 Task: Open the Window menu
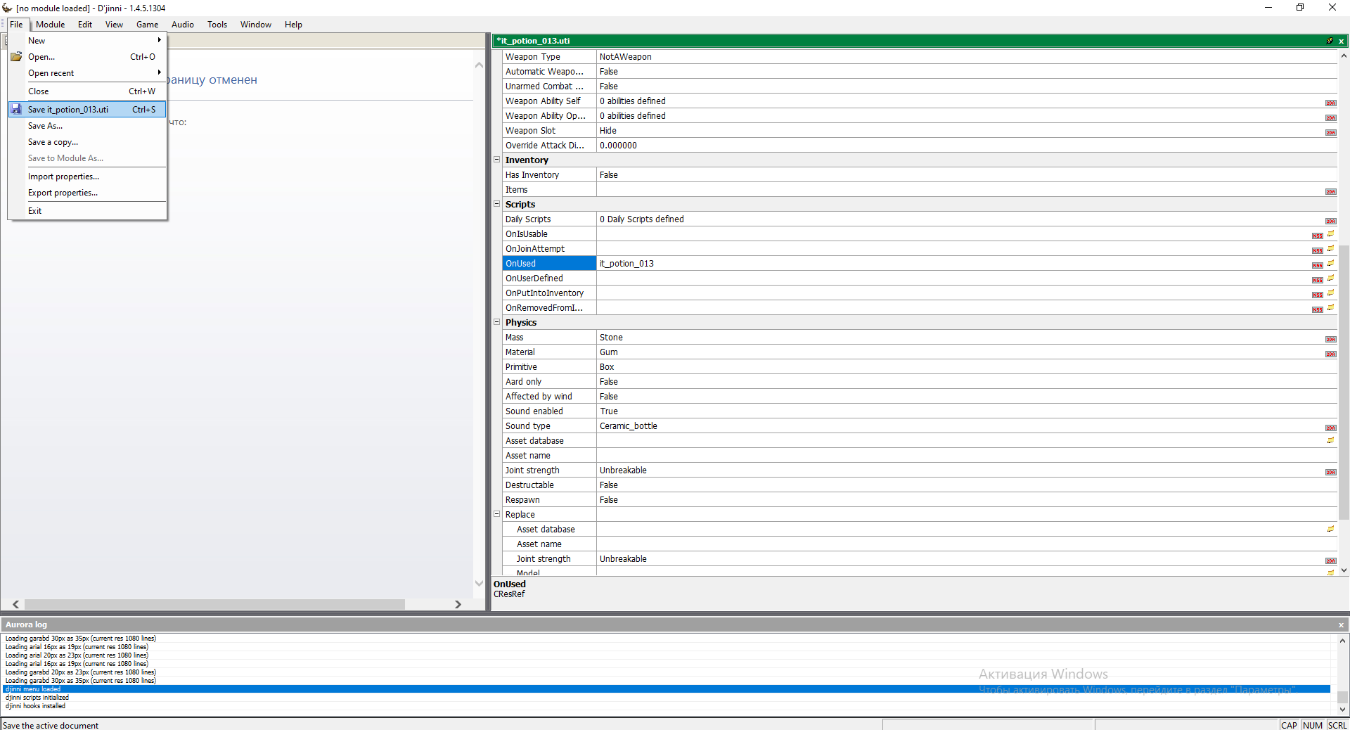(x=256, y=25)
